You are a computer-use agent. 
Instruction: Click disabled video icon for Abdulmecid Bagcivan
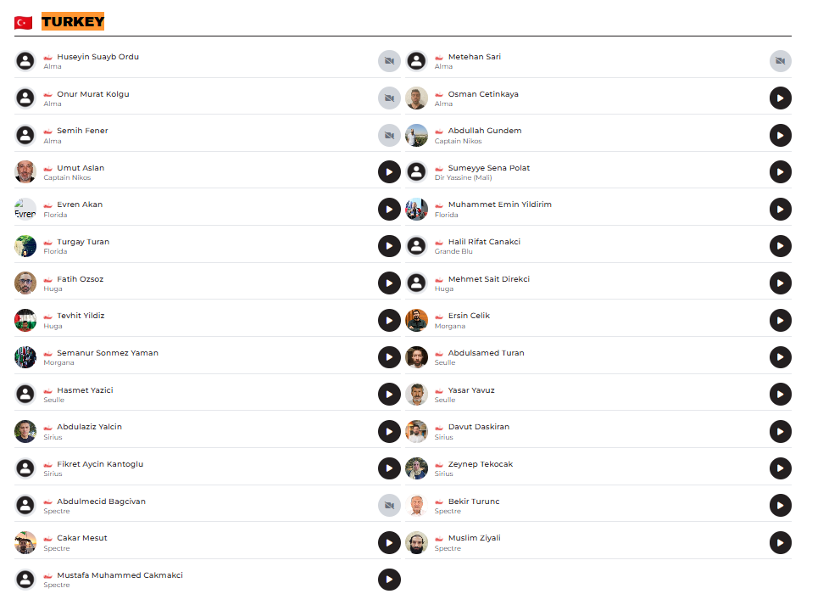click(389, 506)
